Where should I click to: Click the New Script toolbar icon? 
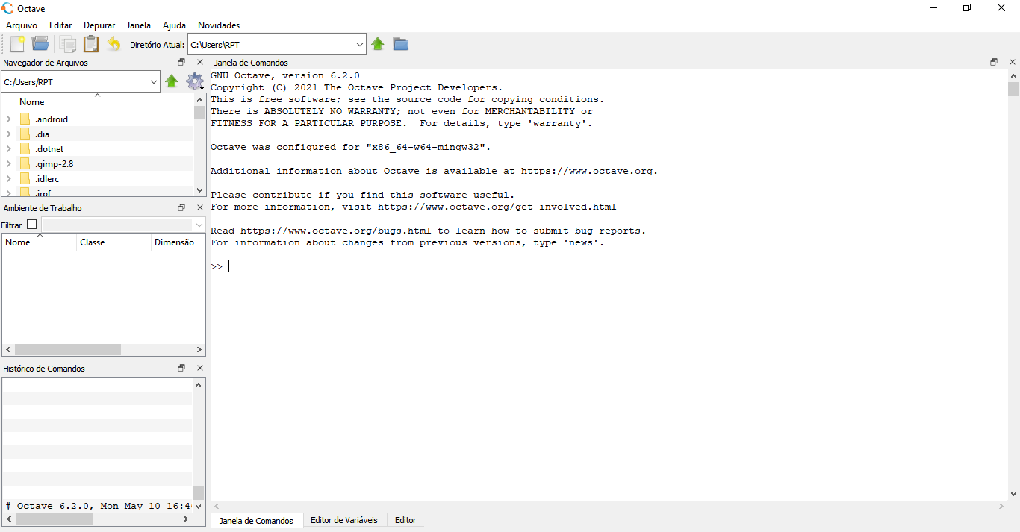(x=17, y=44)
